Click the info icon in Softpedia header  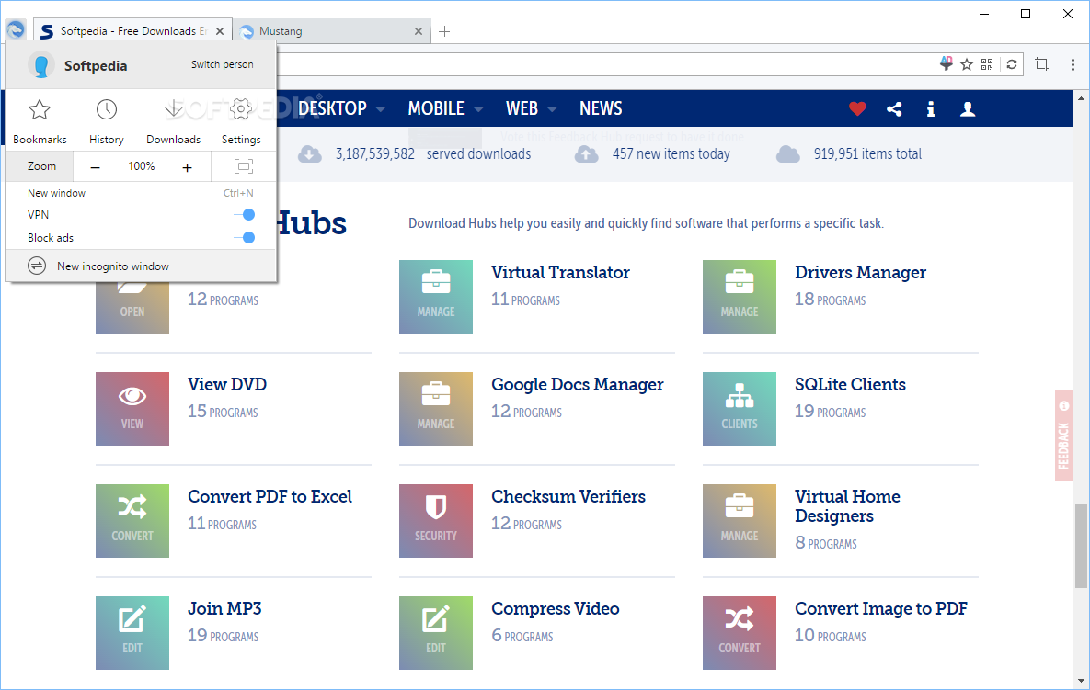931,109
